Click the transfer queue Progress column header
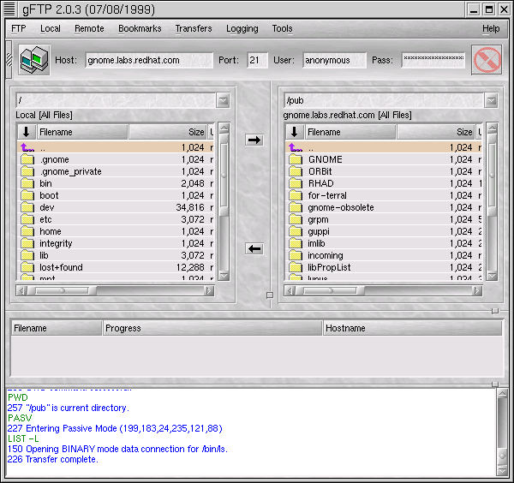 tap(212, 328)
